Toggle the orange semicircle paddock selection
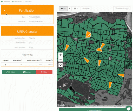Screen dimensions: 133x111 [99, 50]
